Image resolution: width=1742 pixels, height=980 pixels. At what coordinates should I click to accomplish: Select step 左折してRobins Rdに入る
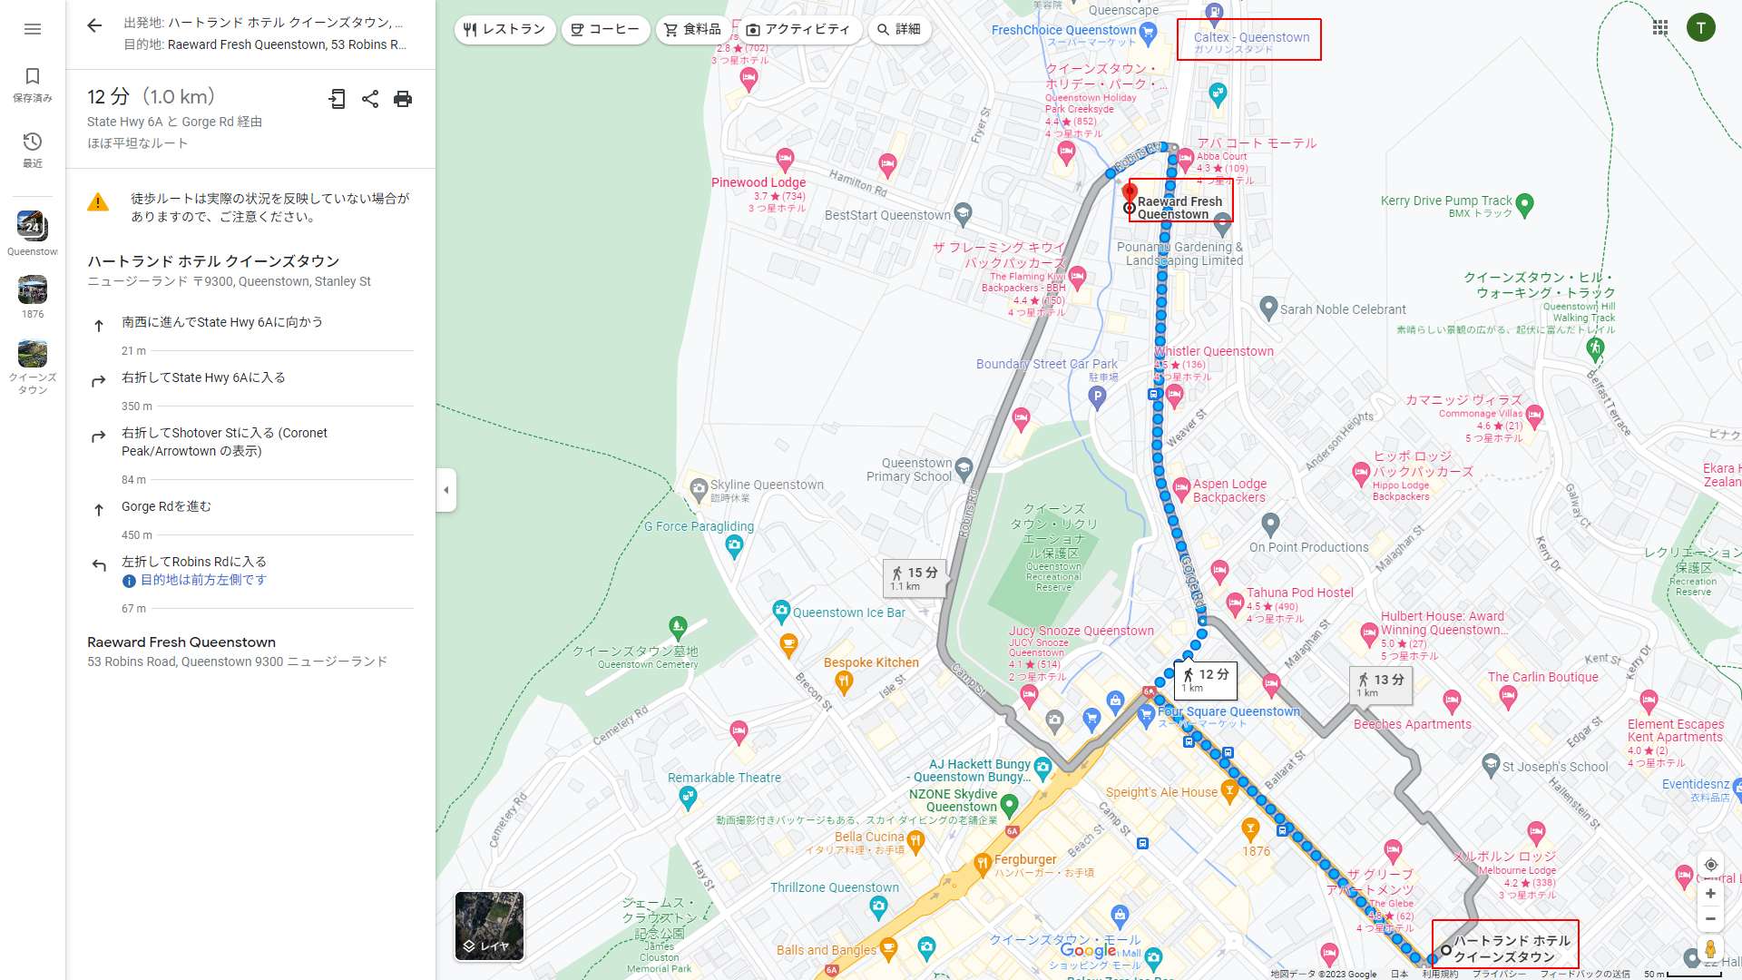(x=250, y=571)
